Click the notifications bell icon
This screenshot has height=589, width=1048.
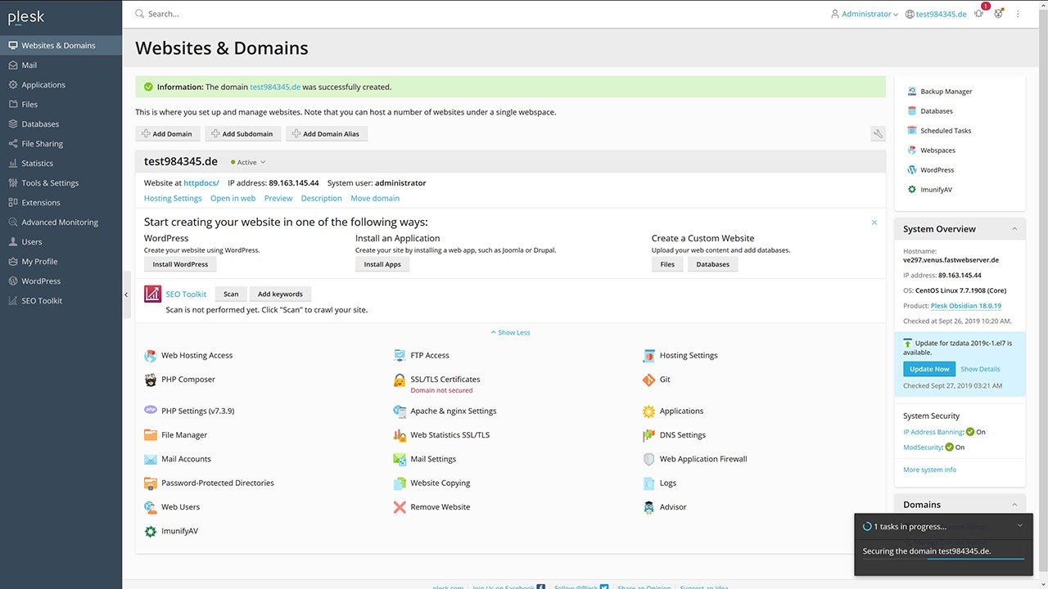[978, 14]
